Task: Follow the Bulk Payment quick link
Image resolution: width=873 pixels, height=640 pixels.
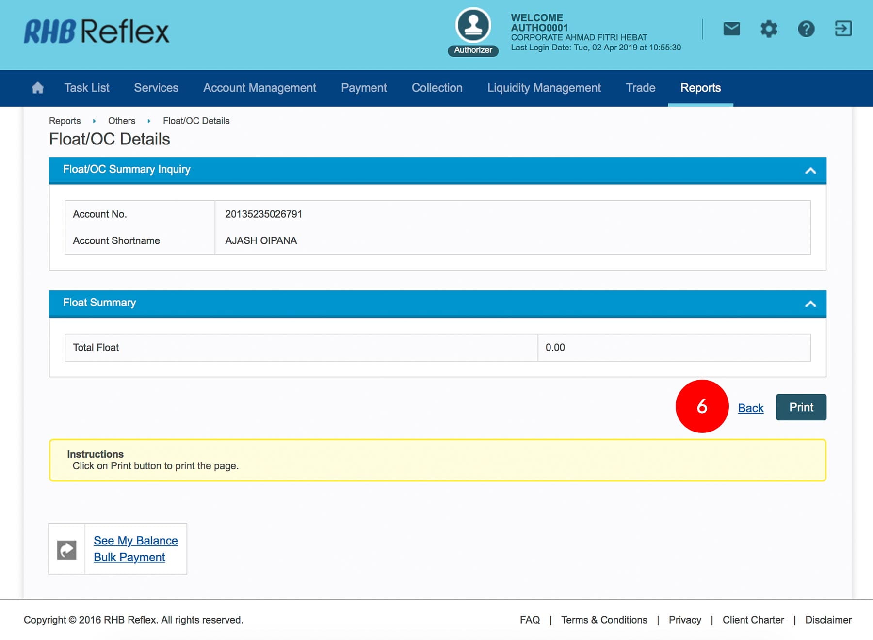Action: (129, 557)
